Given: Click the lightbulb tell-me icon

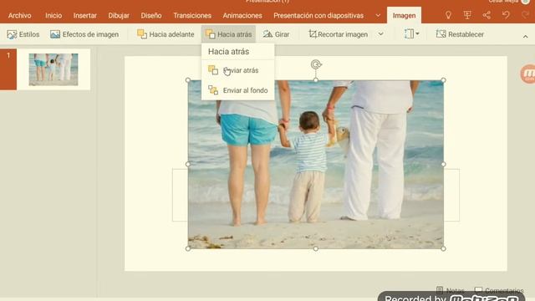Looking at the screenshot, I should [x=448, y=15].
